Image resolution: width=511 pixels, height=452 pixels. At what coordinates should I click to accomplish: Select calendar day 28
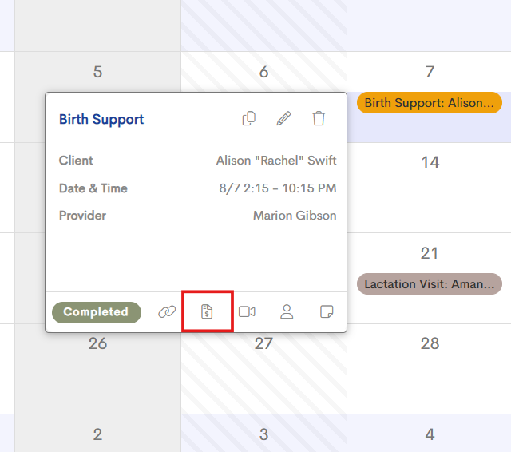click(x=430, y=343)
